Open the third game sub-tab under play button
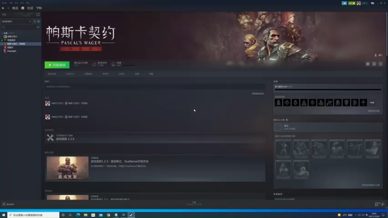 [x=88, y=74]
